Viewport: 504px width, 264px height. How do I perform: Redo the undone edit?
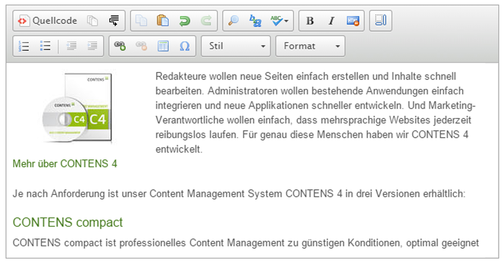(x=206, y=21)
